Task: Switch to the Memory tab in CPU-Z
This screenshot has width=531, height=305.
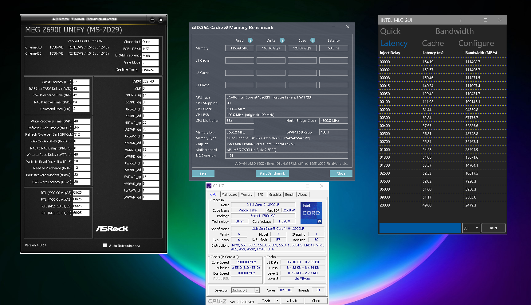Action: click(246, 195)
